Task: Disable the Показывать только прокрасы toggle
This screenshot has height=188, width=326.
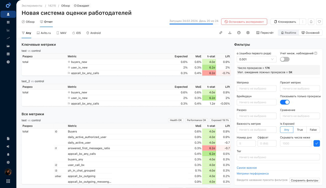Action: tap(285, 102)
